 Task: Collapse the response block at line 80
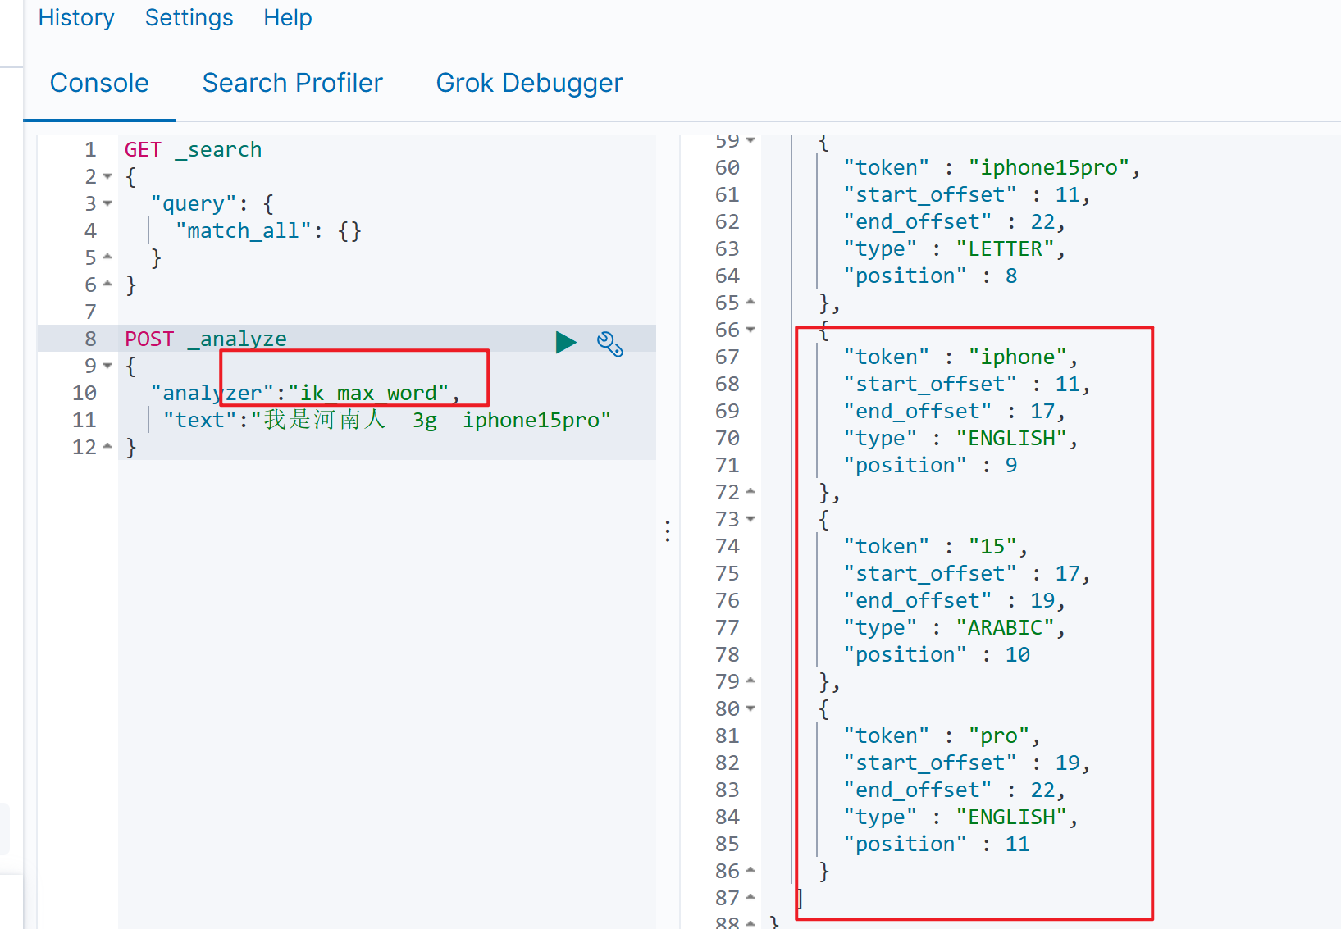(750, 709)
